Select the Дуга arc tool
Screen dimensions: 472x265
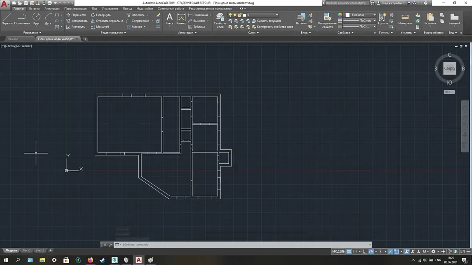48,19
